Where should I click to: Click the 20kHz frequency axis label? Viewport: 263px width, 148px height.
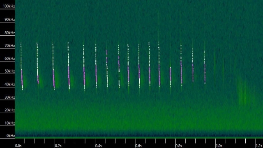point(9,110)
